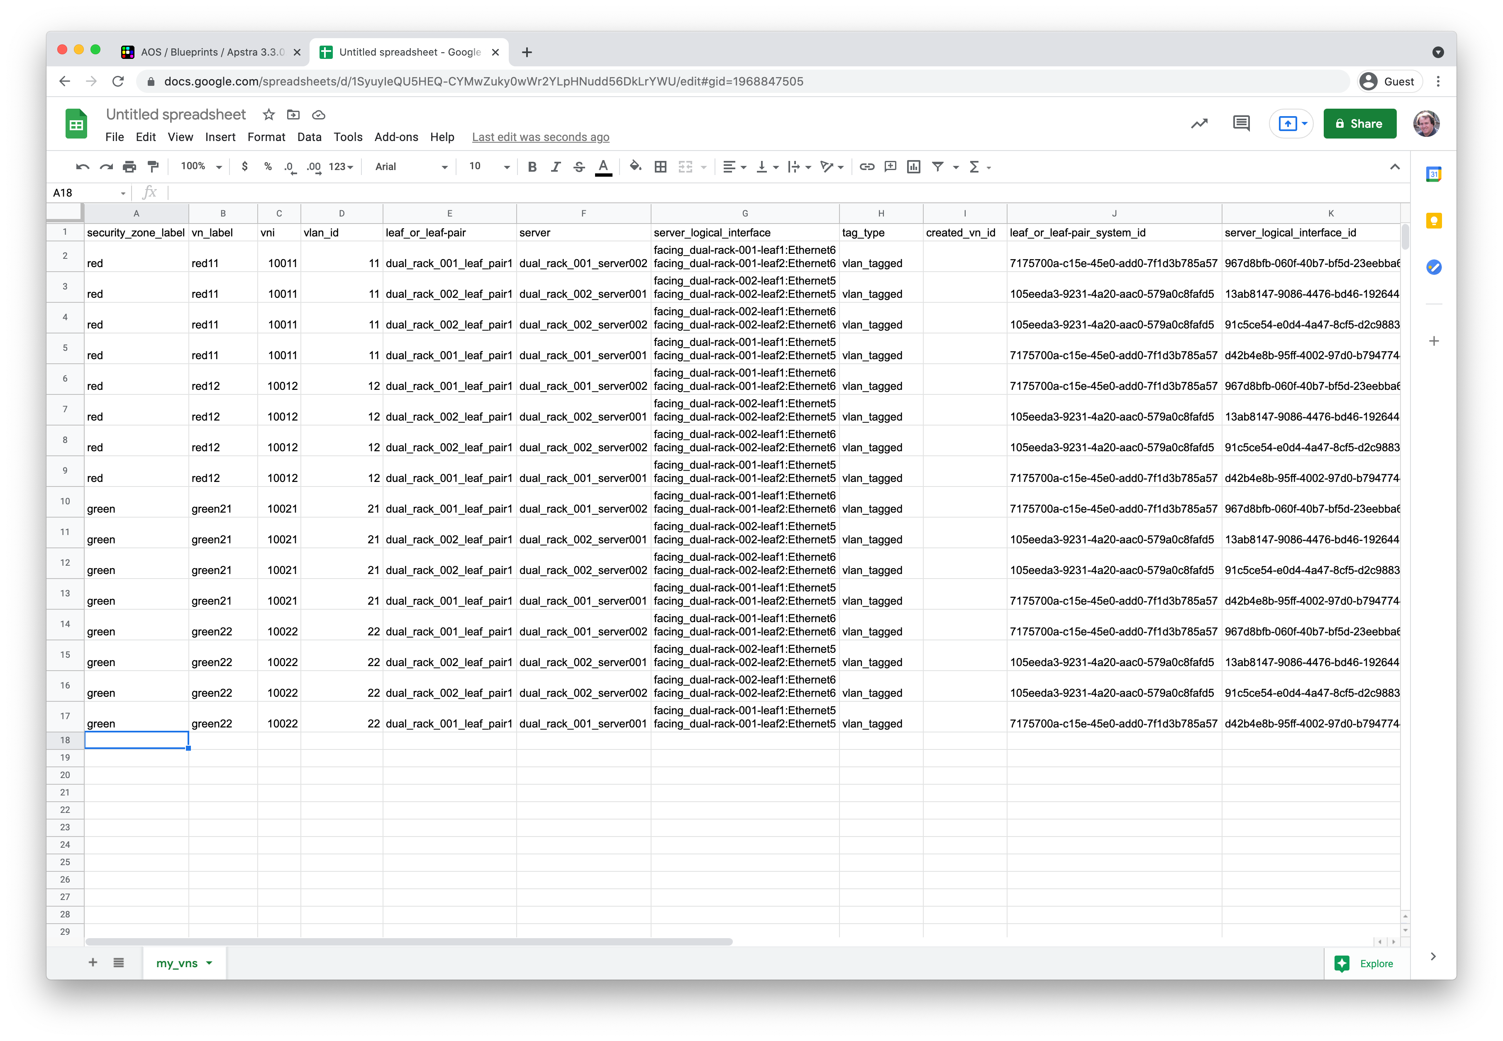Open the Format menu
The image size is (1503, 1041).
(266, 137)
